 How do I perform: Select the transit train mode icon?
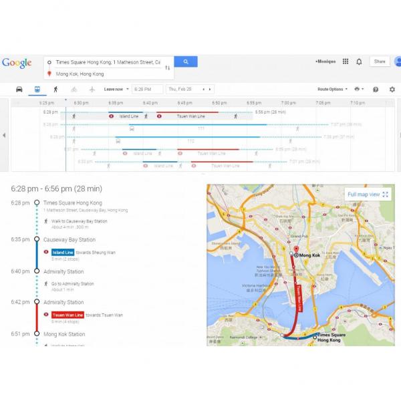pos(37,90)
